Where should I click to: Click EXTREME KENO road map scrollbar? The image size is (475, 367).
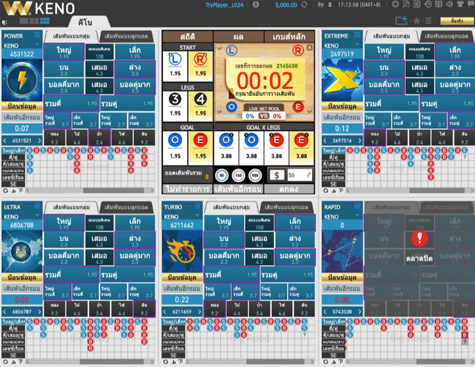(437, 190)
